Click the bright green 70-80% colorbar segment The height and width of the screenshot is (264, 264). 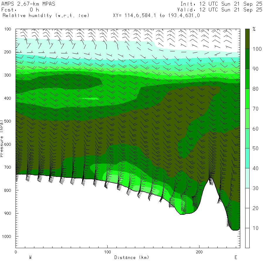tap(247, 99)
